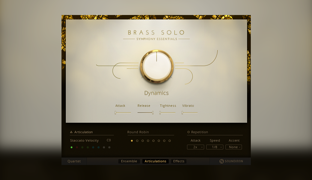
Task: Click the Dynamics label under knob
Action: click(156, 93)
